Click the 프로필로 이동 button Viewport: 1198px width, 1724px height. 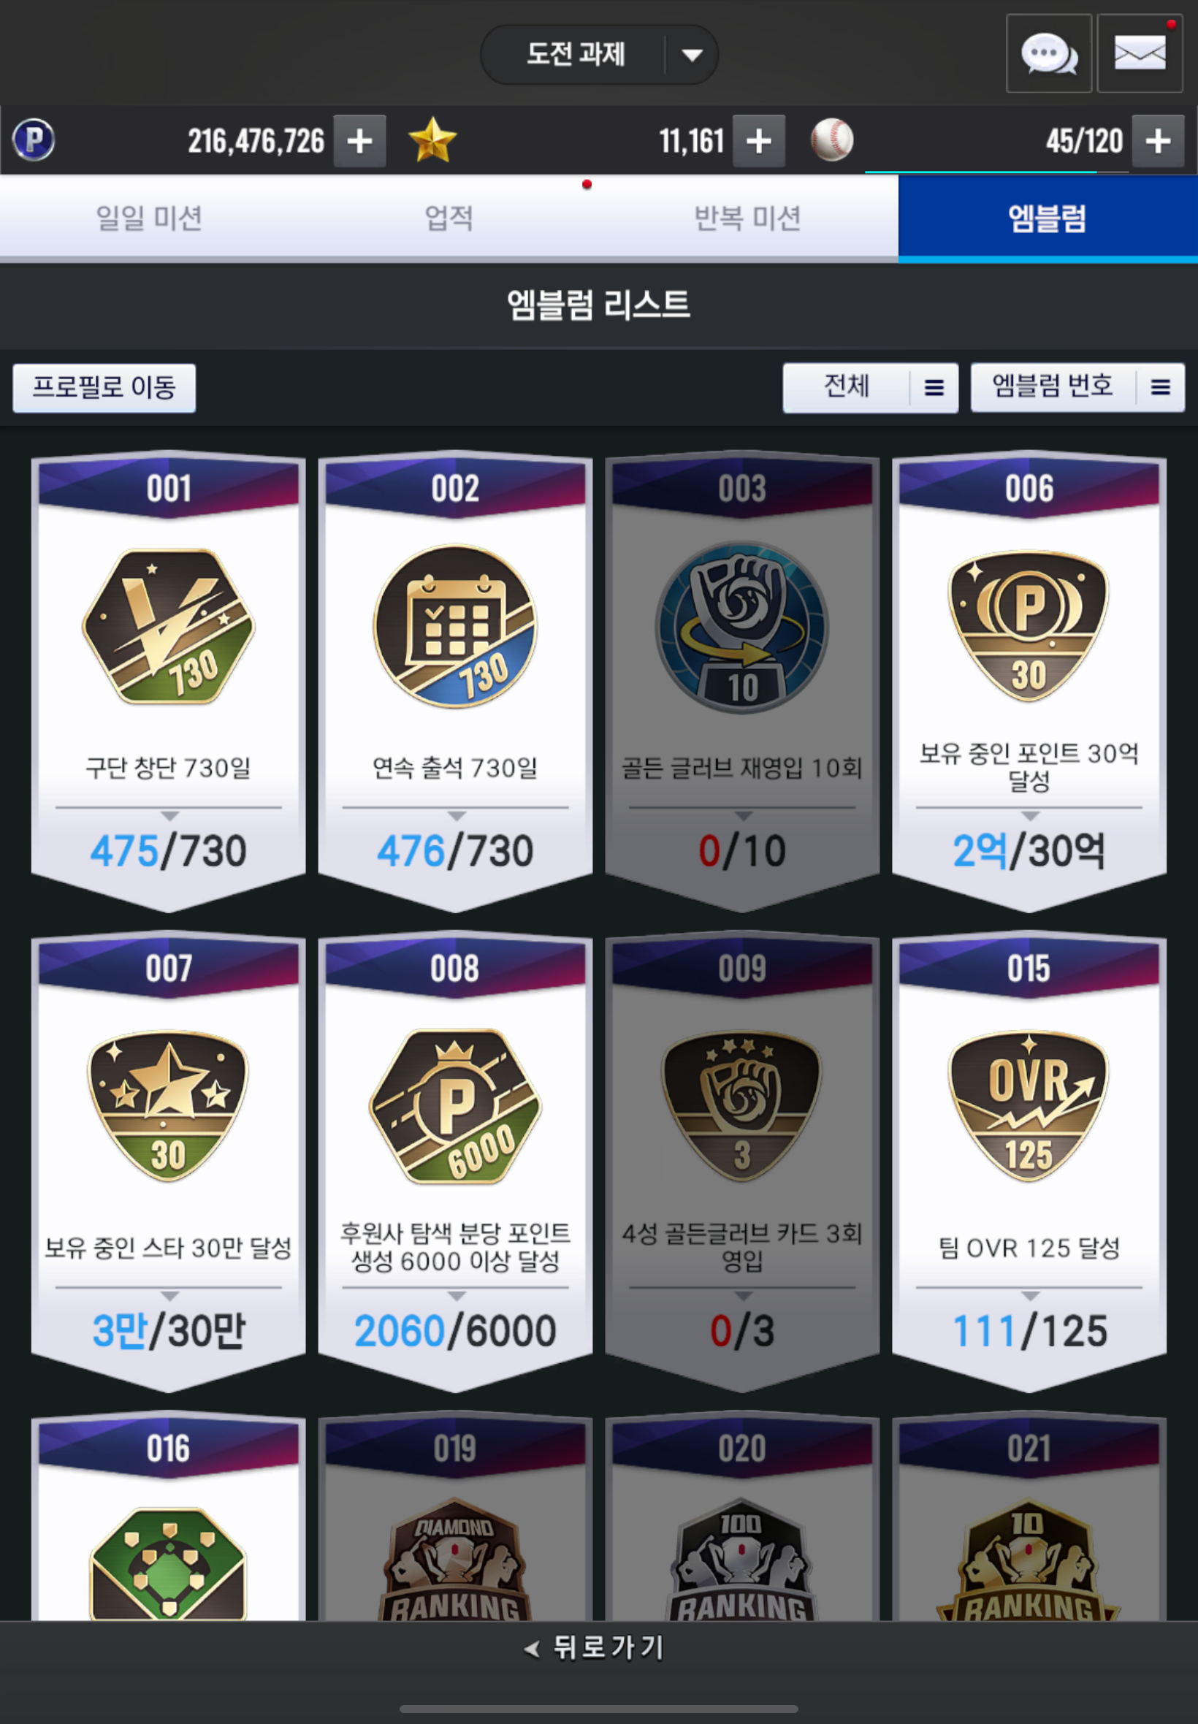point(104,388)
